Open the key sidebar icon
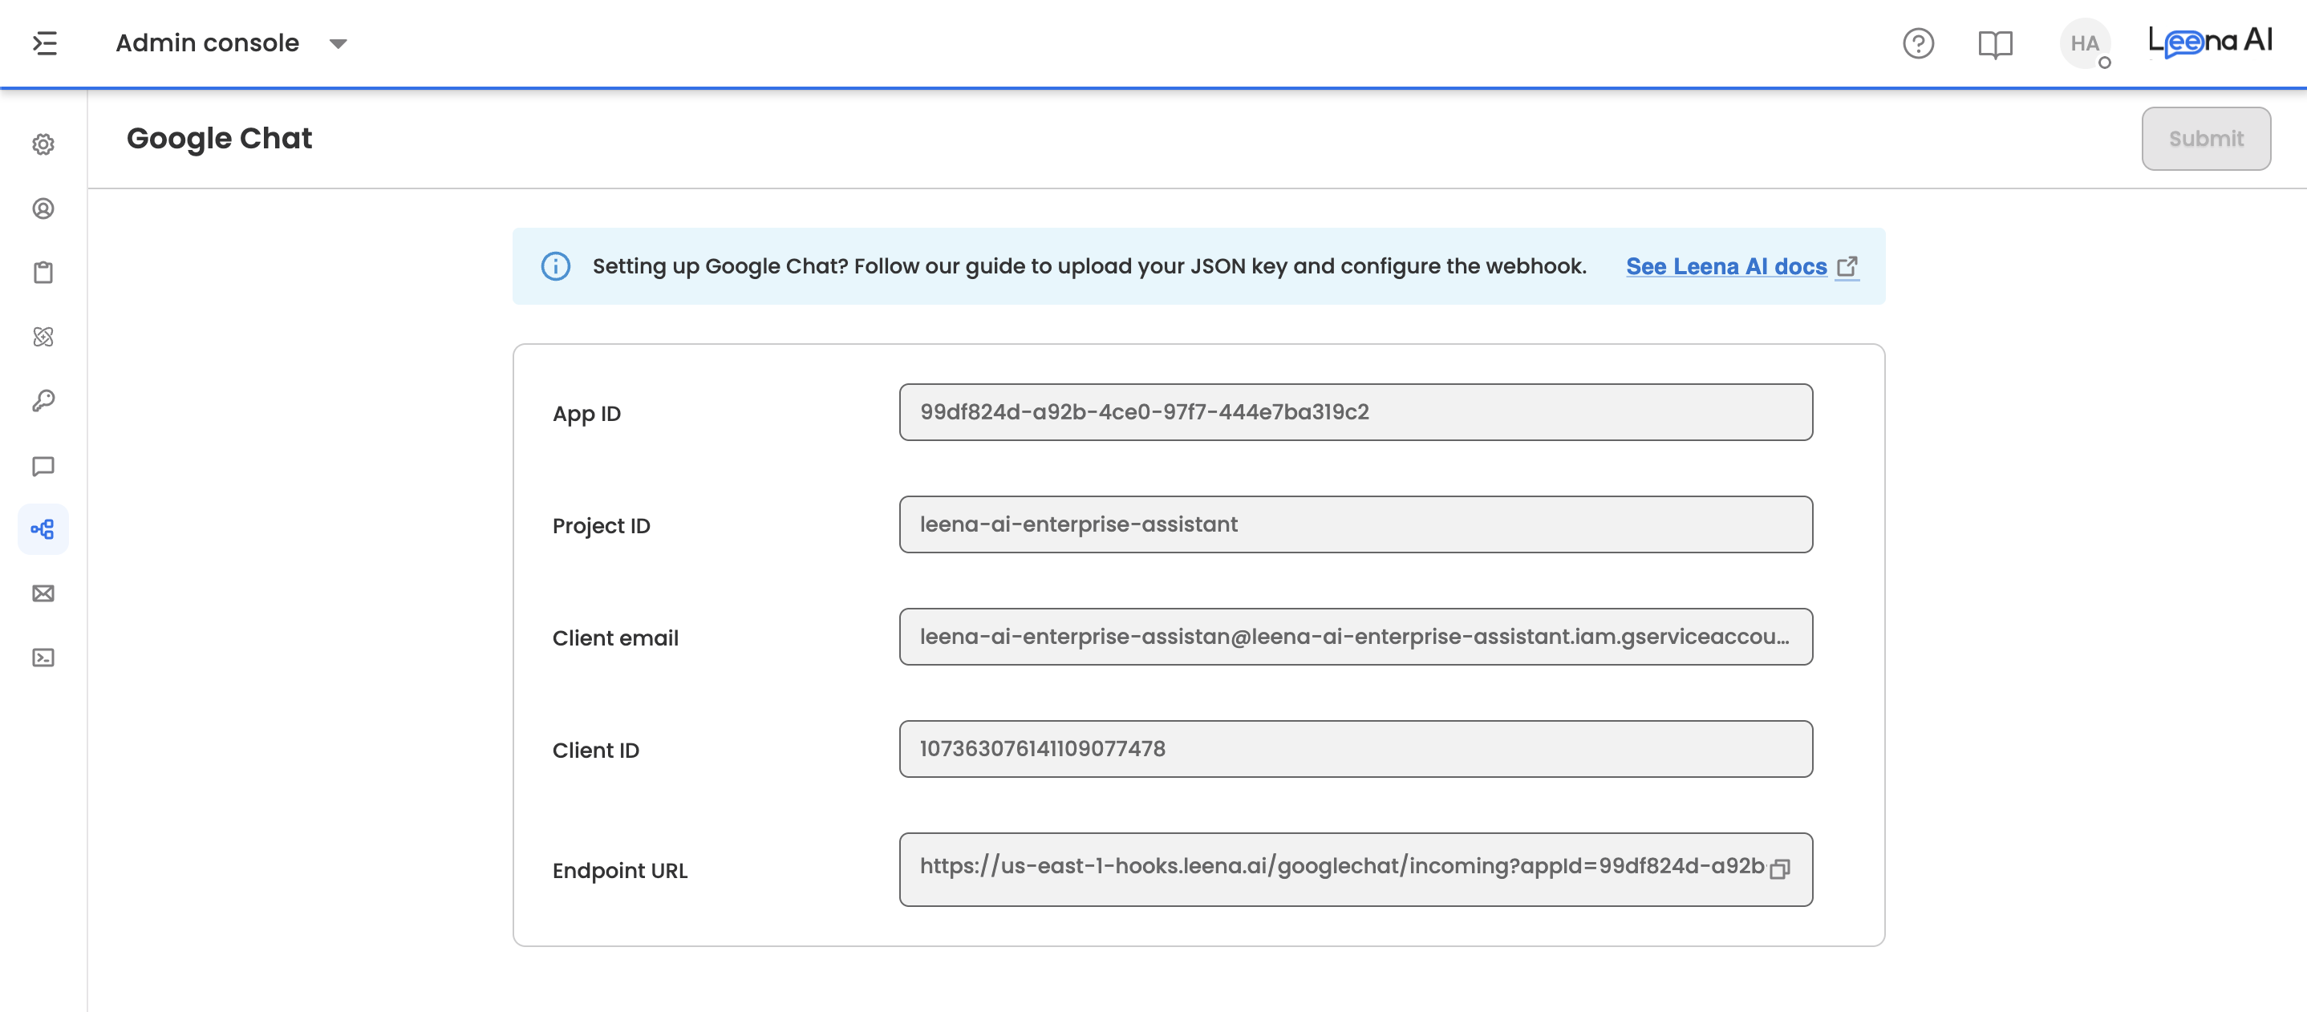This screenshot has width=2307, height=1012. coord(43,400)
